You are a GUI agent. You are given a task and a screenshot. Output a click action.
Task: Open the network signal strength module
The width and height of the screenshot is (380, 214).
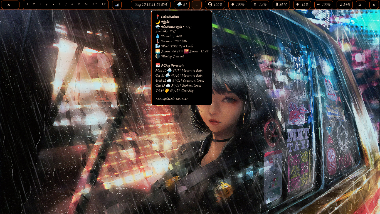[x=117, y=5]
